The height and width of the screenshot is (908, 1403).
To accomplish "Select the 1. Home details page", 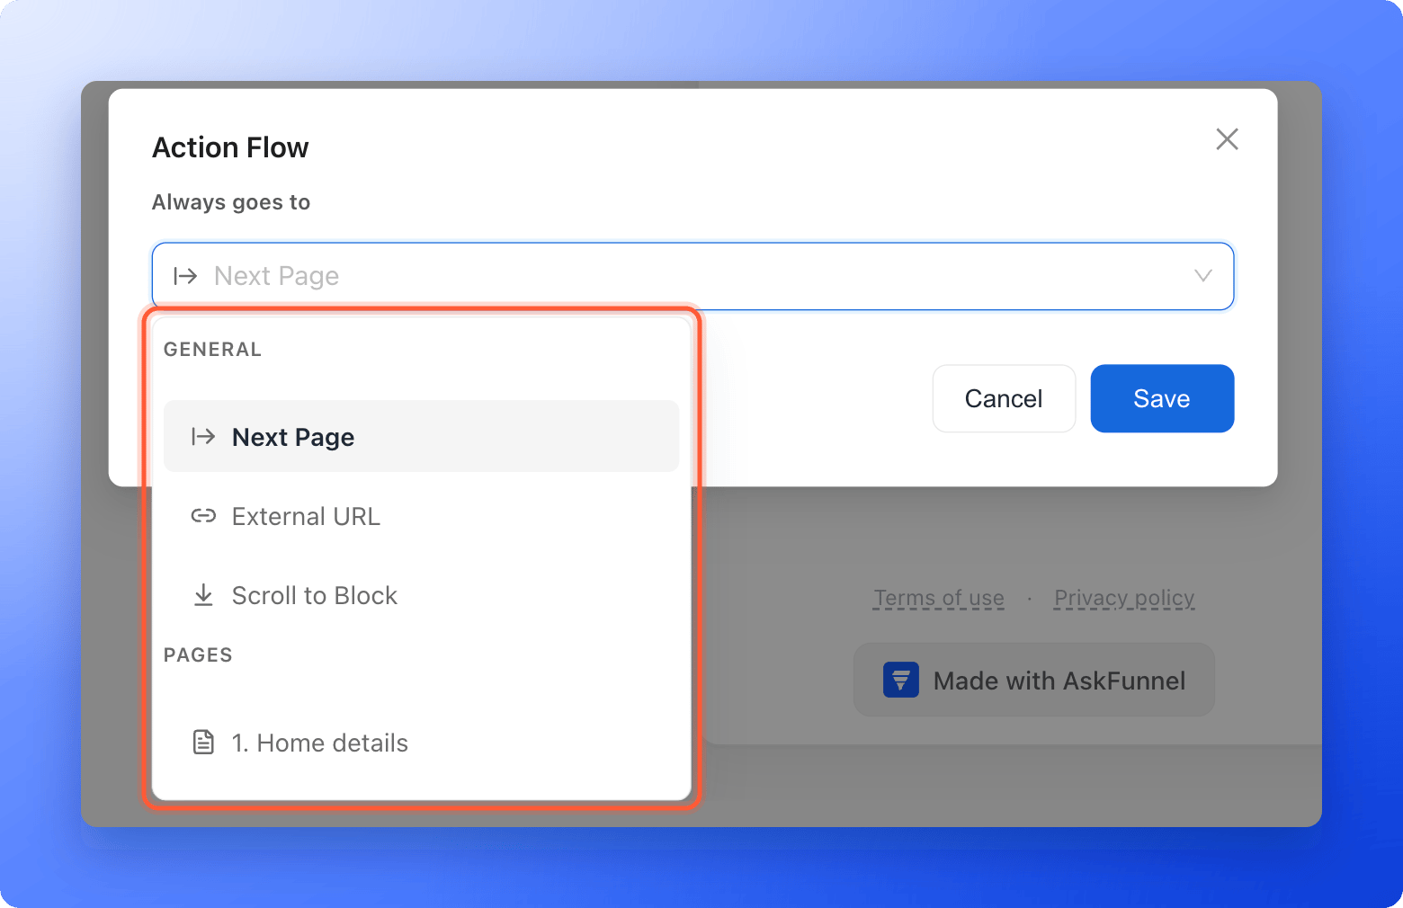I will point(421,743).
